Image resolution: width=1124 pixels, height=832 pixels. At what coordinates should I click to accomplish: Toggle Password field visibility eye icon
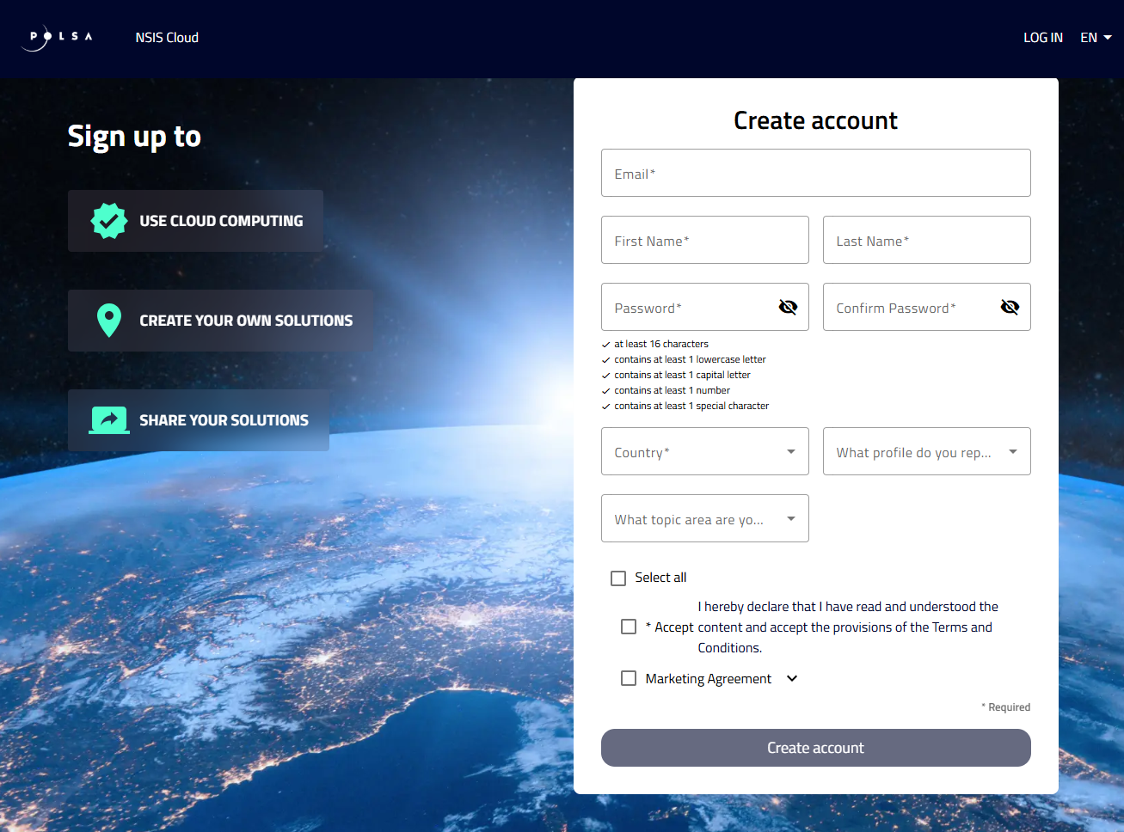788,307
